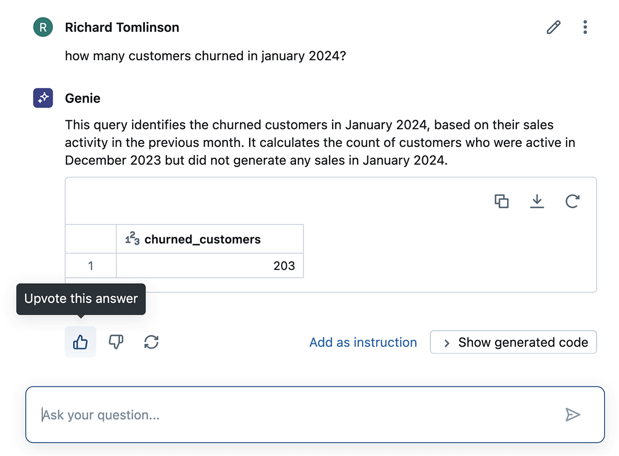Click the pencil edit icon on the question
The width and height of the screenshot is (619, 456).
pos(553,27)
